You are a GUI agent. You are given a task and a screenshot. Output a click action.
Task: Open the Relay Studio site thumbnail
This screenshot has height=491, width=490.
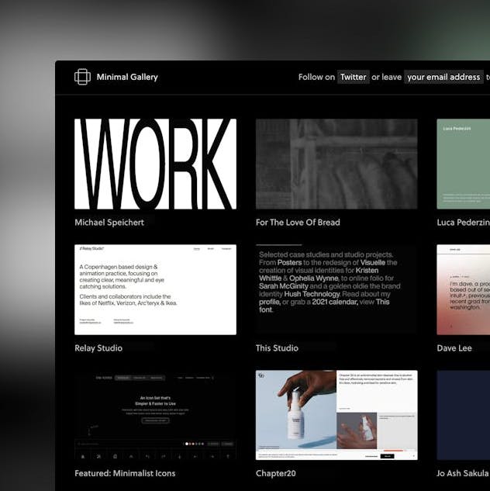tap(156, 289)
